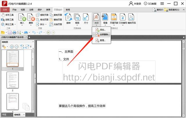Zoom in thumbnails with plus icon
The height and width of the screenshot is (118, 186).
(x=12, y=47)
